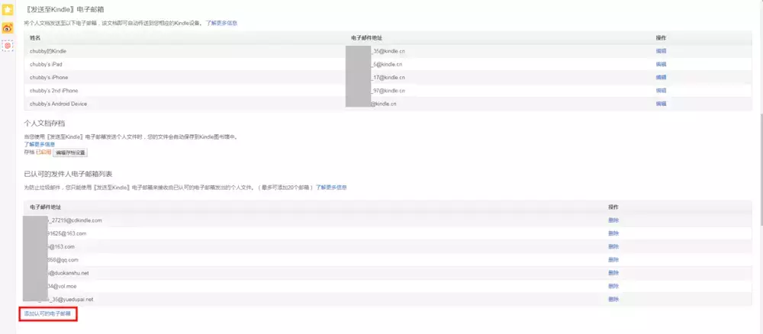Delete the yuedupai.net approved email
Viewport: 763px width, 334px height.
coord(613,299)
